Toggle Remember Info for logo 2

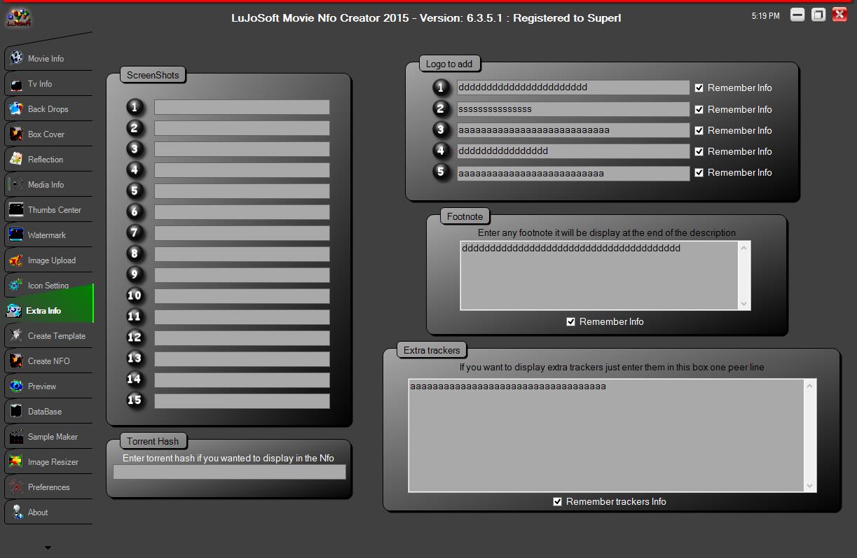click(699, 109)
